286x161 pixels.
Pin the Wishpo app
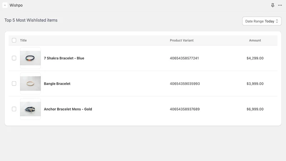point(272,5)
